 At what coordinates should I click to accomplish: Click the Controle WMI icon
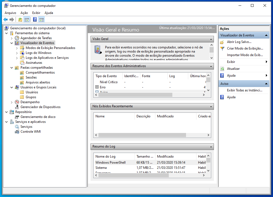click(17, 132)
